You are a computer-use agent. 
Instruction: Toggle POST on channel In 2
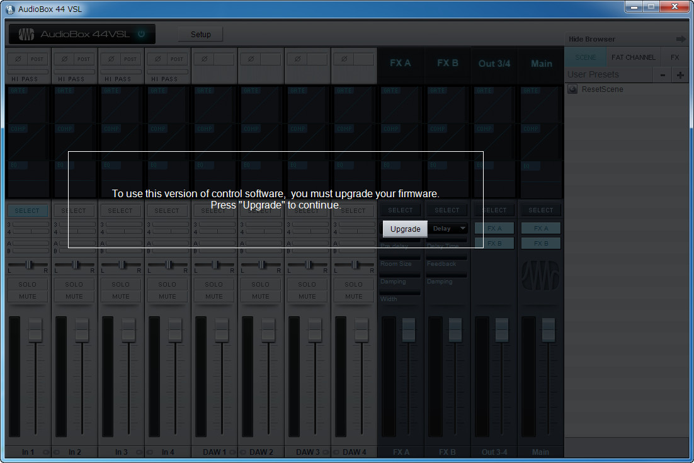(84, 59)
